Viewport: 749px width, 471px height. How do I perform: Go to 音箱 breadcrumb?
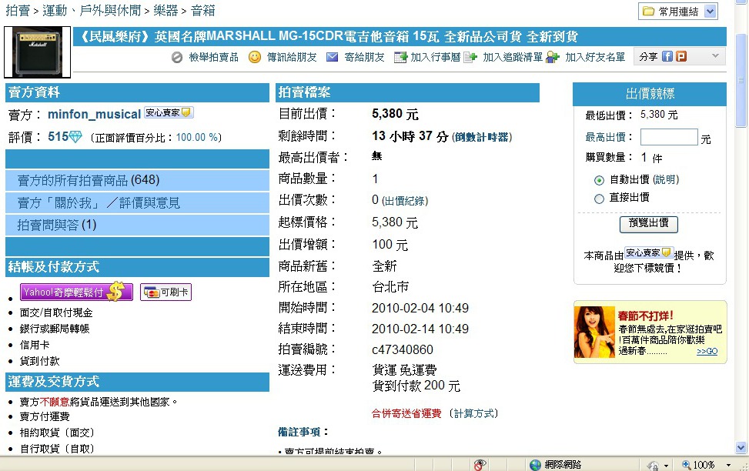tap(203, 11)
